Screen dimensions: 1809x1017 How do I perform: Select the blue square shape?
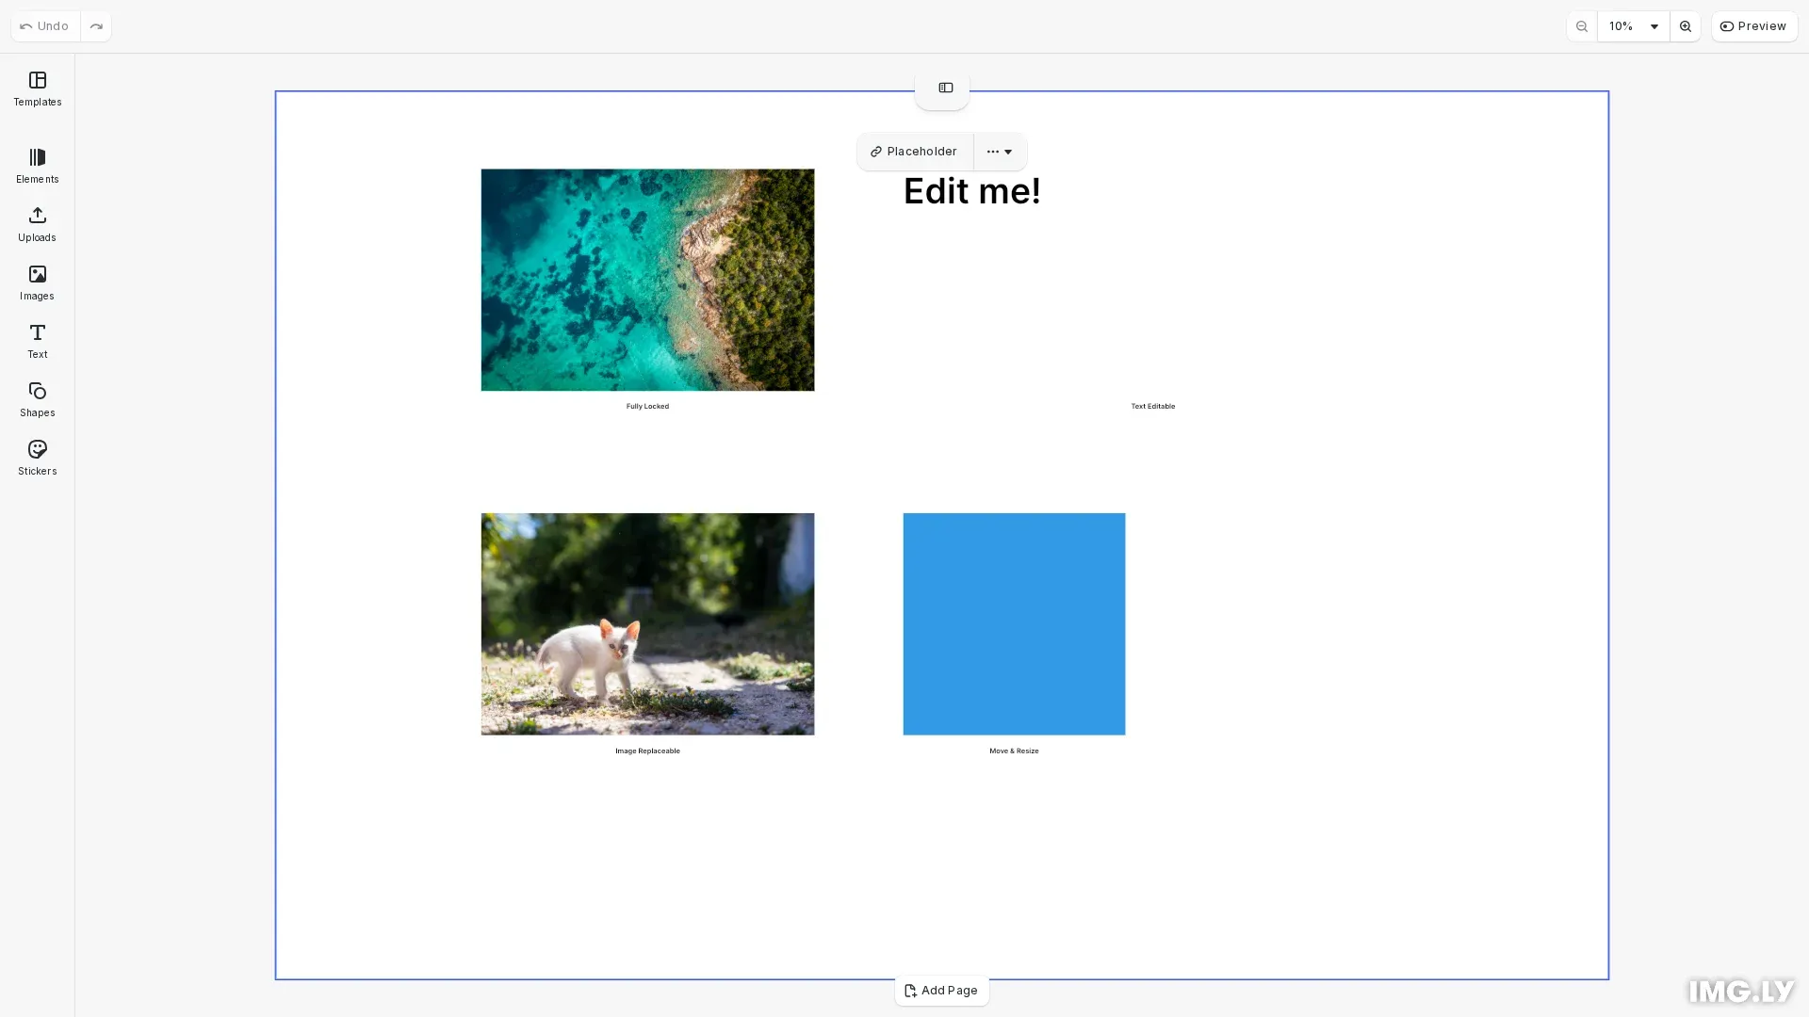point(1014,623)
